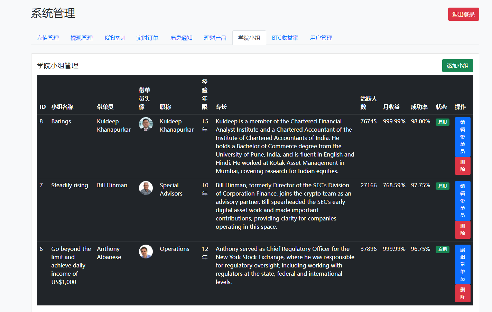Screen dimensions: 492x312
Task: Click the success rate '96.75%'
Action: [420, 249]
